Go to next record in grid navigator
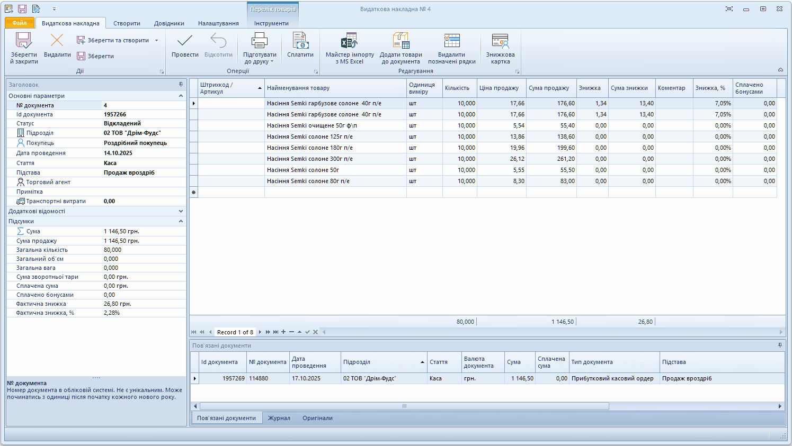 [x=260, y=332]
